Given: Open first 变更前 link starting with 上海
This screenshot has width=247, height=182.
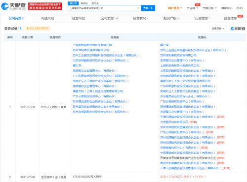Looking at the screenshot, I should coord(92,45).
